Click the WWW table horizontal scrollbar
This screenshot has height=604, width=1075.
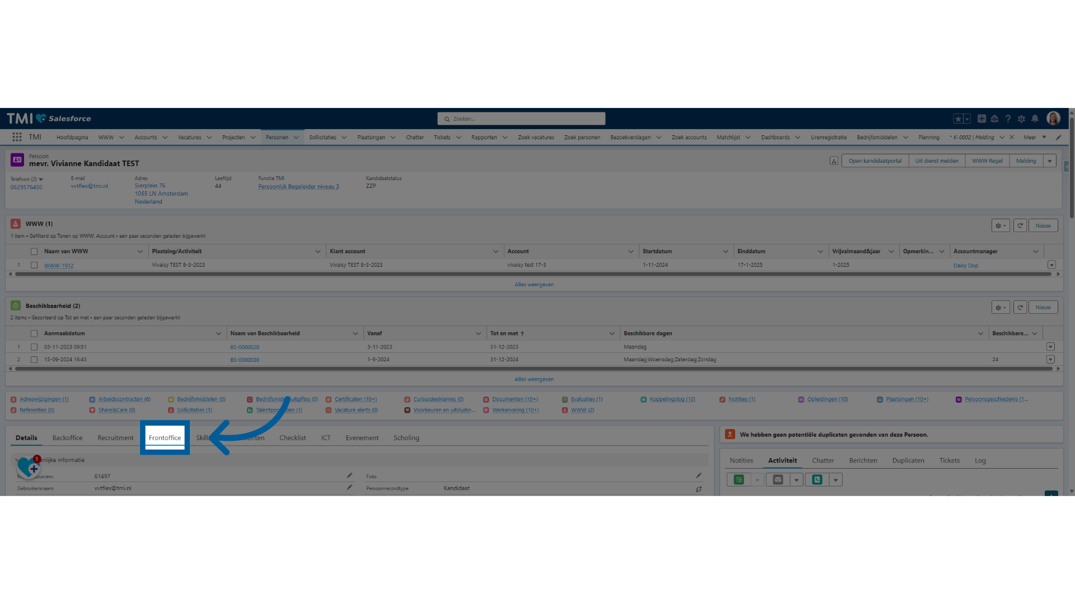click(x=534, y=274)
